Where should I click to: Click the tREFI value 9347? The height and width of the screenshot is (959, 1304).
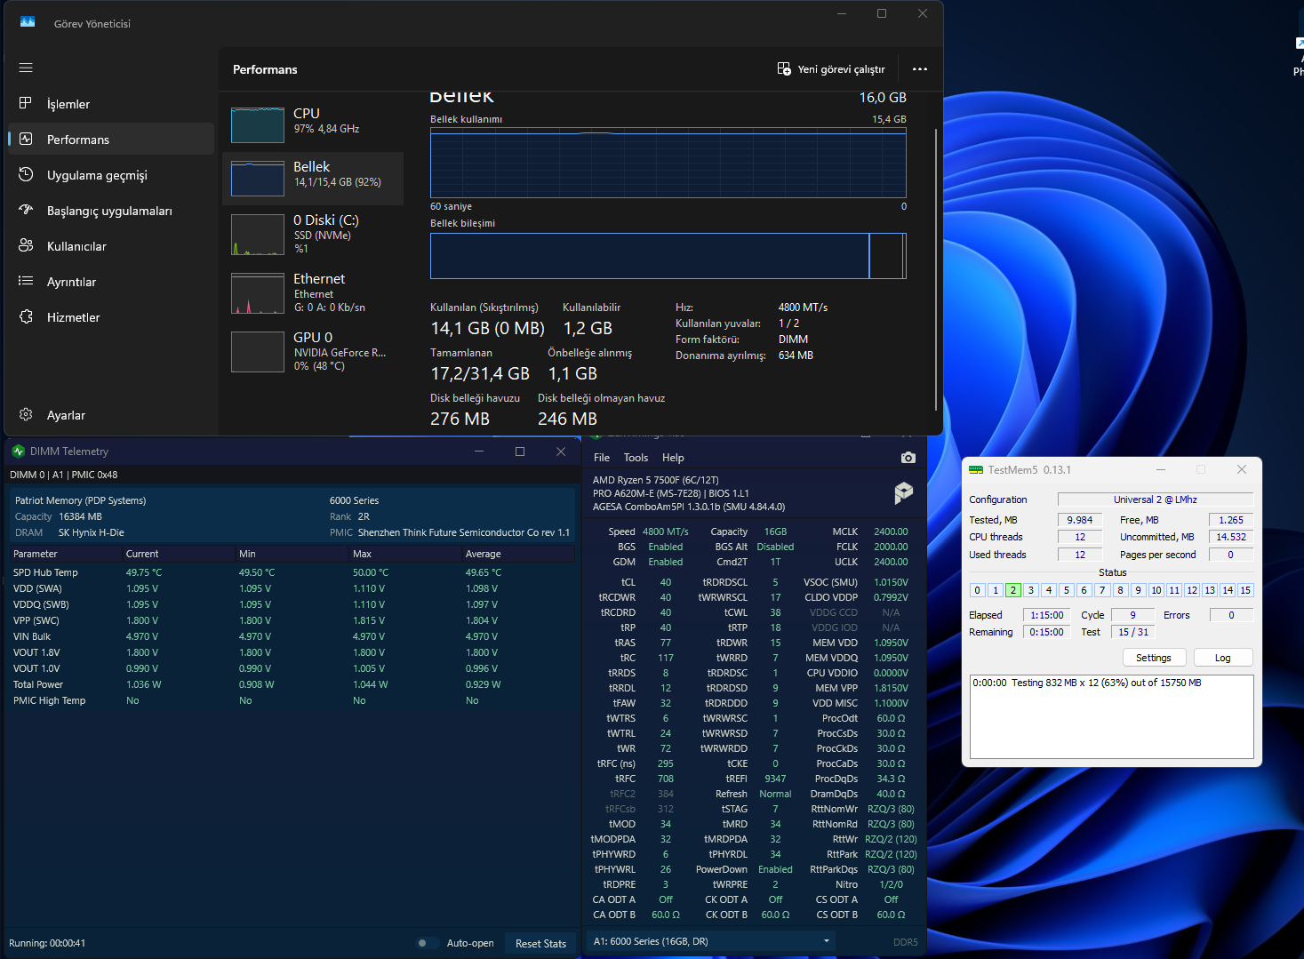pyautogui.click(x=775, y=779)
